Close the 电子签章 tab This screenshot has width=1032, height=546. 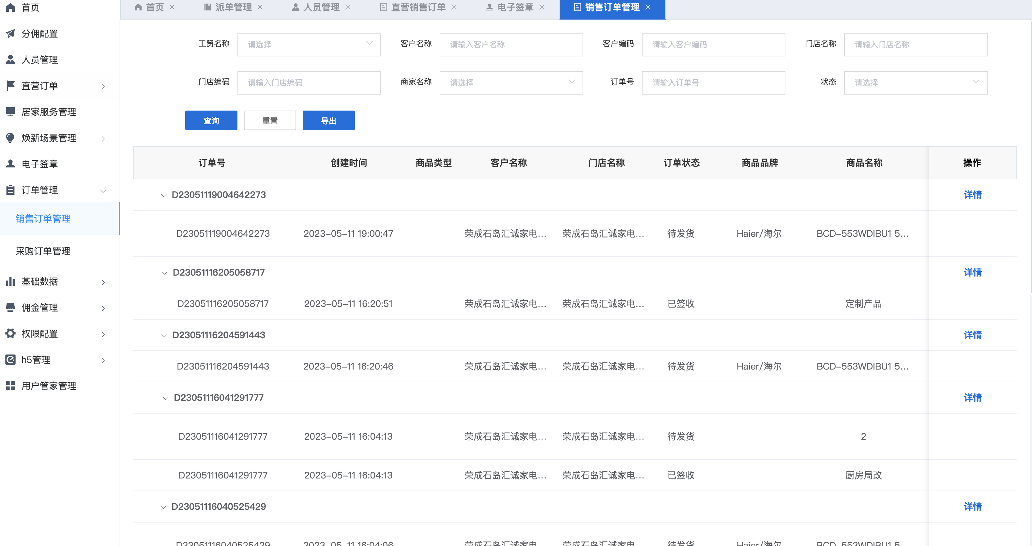click(x=542, y=7)
